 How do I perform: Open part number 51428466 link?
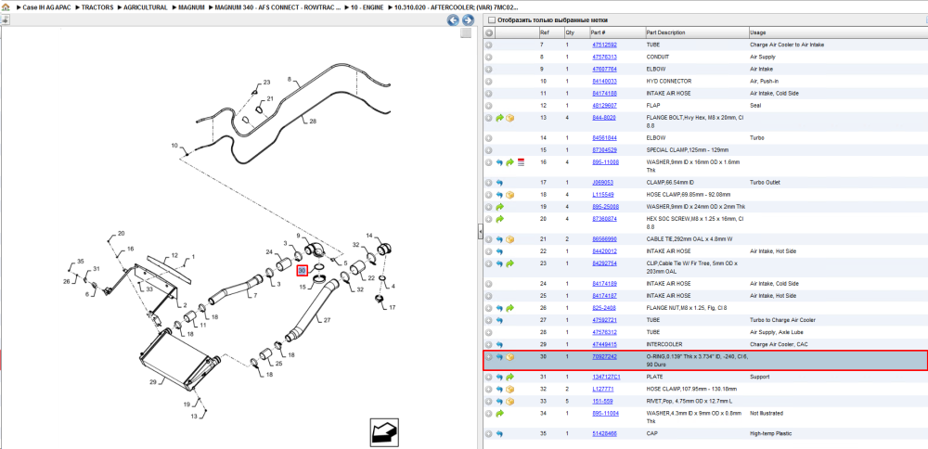(605, 433)
